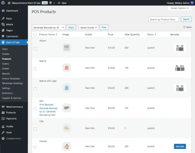
Task: Tick the checkbox for Album product
Action: pos(35,48)
